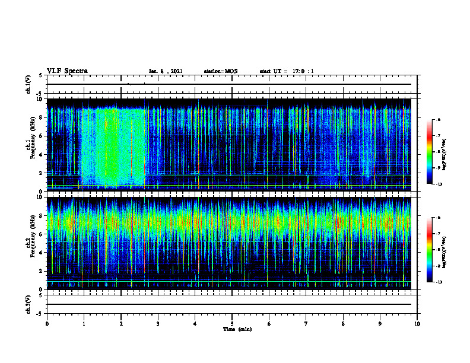
Task: Click the "-10" tick on ch.1 colorbar
Action: (439, 184)
